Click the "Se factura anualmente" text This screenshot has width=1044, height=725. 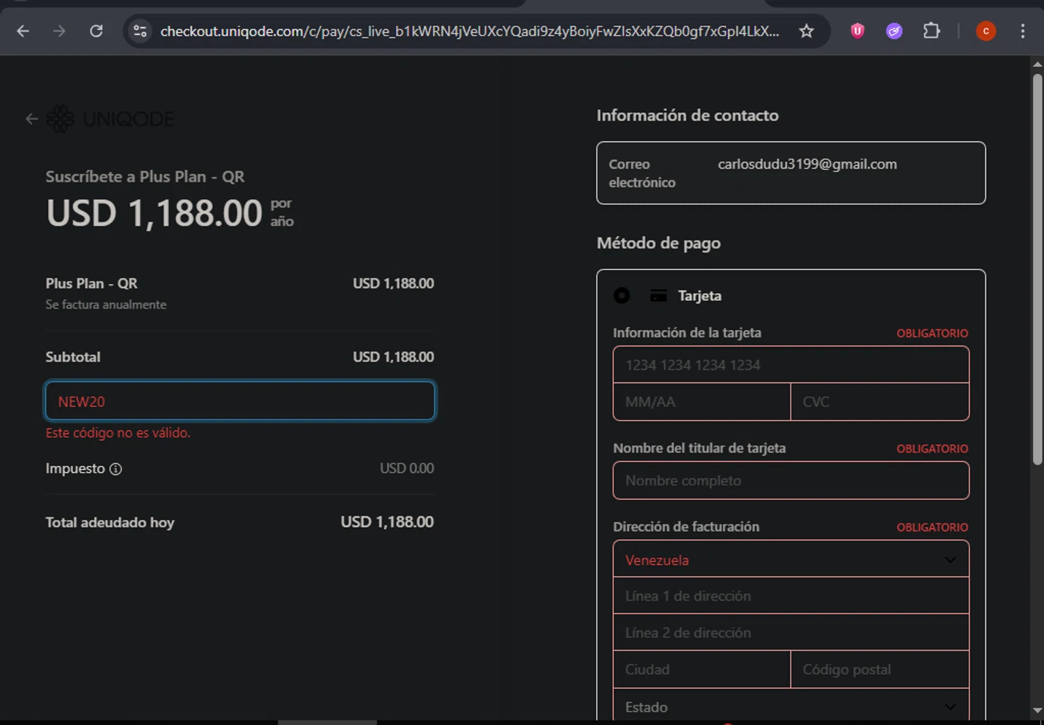[x=106, y=304]
